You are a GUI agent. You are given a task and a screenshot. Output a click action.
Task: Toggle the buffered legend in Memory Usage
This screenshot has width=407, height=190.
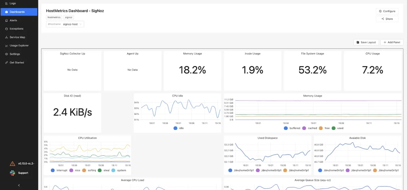click(292, 128)
